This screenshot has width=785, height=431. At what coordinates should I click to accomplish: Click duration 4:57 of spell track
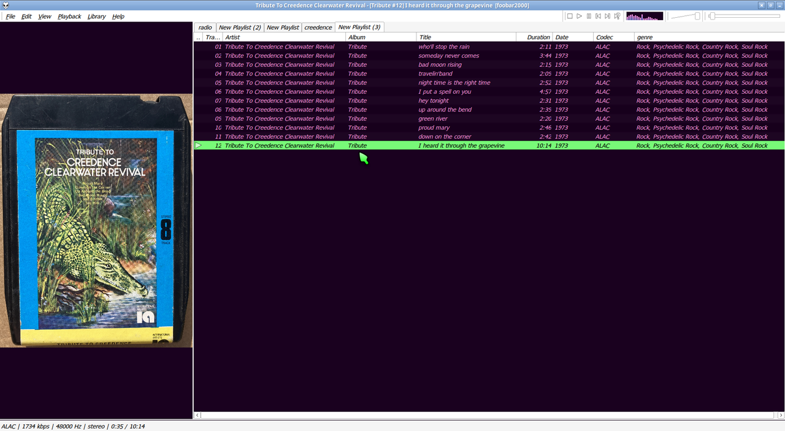(x=545, y=92)
